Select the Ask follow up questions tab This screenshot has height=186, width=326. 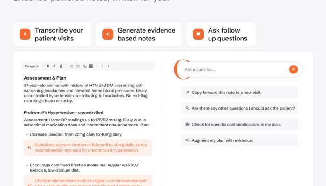(x=223, y=34)
